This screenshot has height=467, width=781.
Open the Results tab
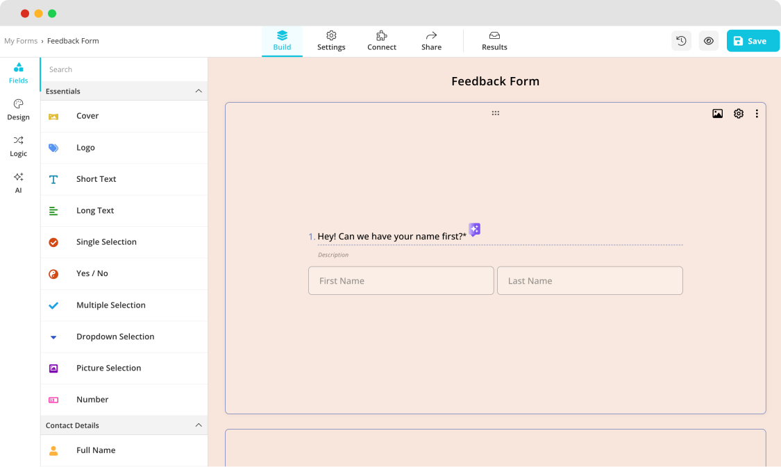[x=494, y=40]
